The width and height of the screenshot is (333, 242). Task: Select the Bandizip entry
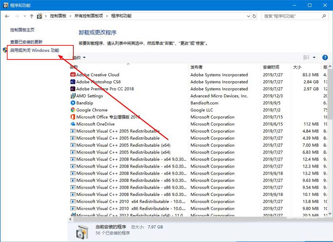click(84, 103)
